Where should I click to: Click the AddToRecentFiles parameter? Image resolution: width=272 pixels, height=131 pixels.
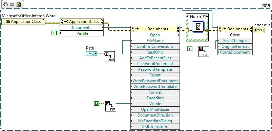pyautogui.click(x=155, y=58)
